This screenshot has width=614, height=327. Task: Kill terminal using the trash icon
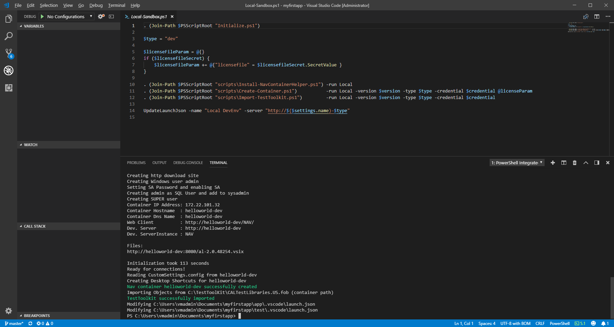[x=574, y=163]
